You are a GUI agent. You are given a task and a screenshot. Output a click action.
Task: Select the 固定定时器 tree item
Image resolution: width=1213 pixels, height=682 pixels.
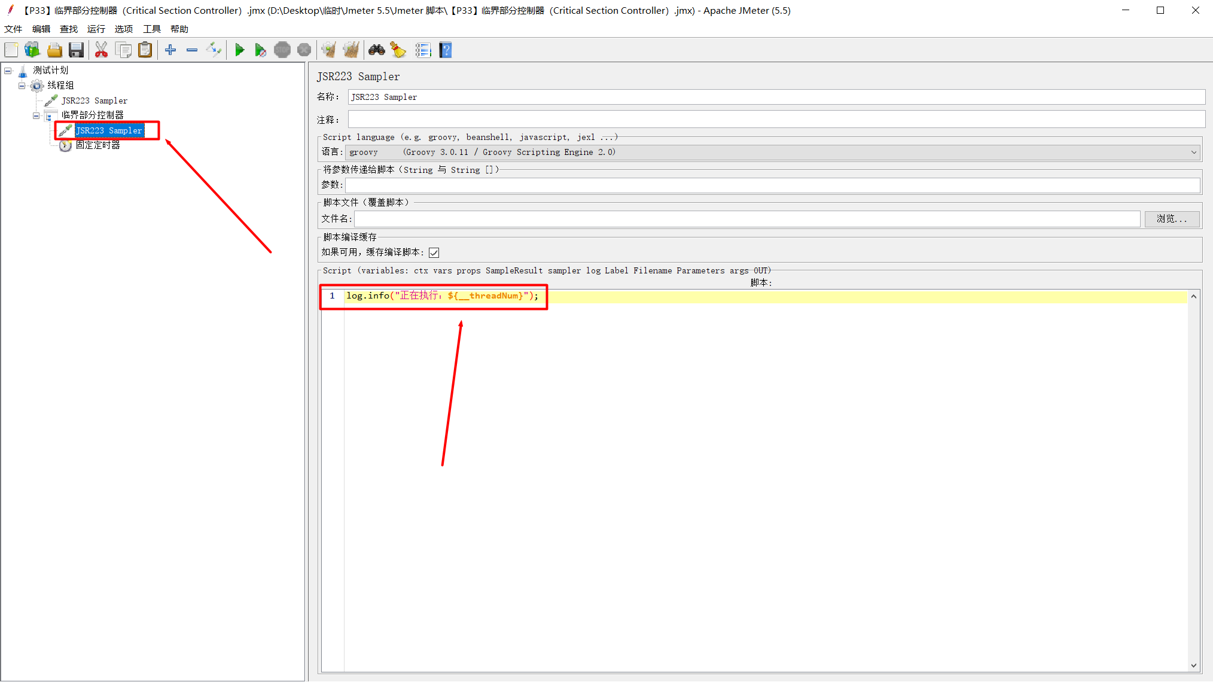pyautogui.click(x=99, y=145)
